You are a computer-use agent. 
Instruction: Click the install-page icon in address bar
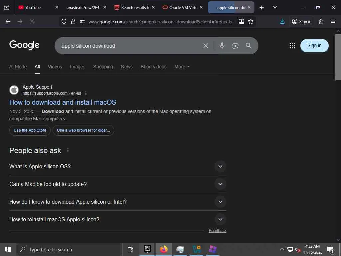pos(241,21)
